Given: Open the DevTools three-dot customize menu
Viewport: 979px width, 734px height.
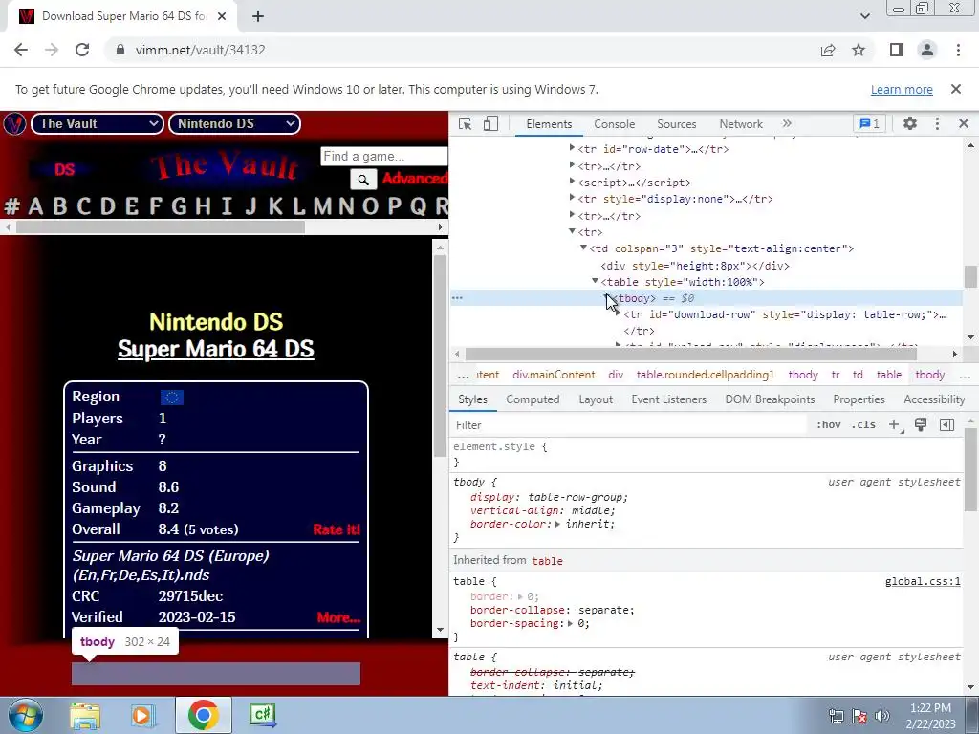Looking at the screenshot, I should pos(937,123).
